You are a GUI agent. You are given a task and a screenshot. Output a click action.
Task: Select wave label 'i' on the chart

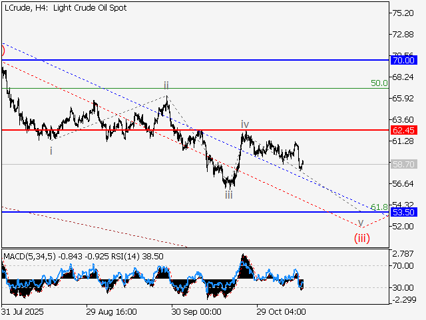52,151
